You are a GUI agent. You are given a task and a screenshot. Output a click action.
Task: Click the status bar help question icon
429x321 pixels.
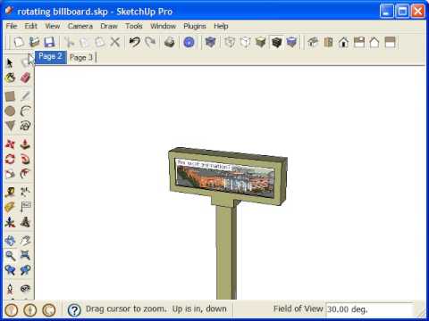click(74, 310)
